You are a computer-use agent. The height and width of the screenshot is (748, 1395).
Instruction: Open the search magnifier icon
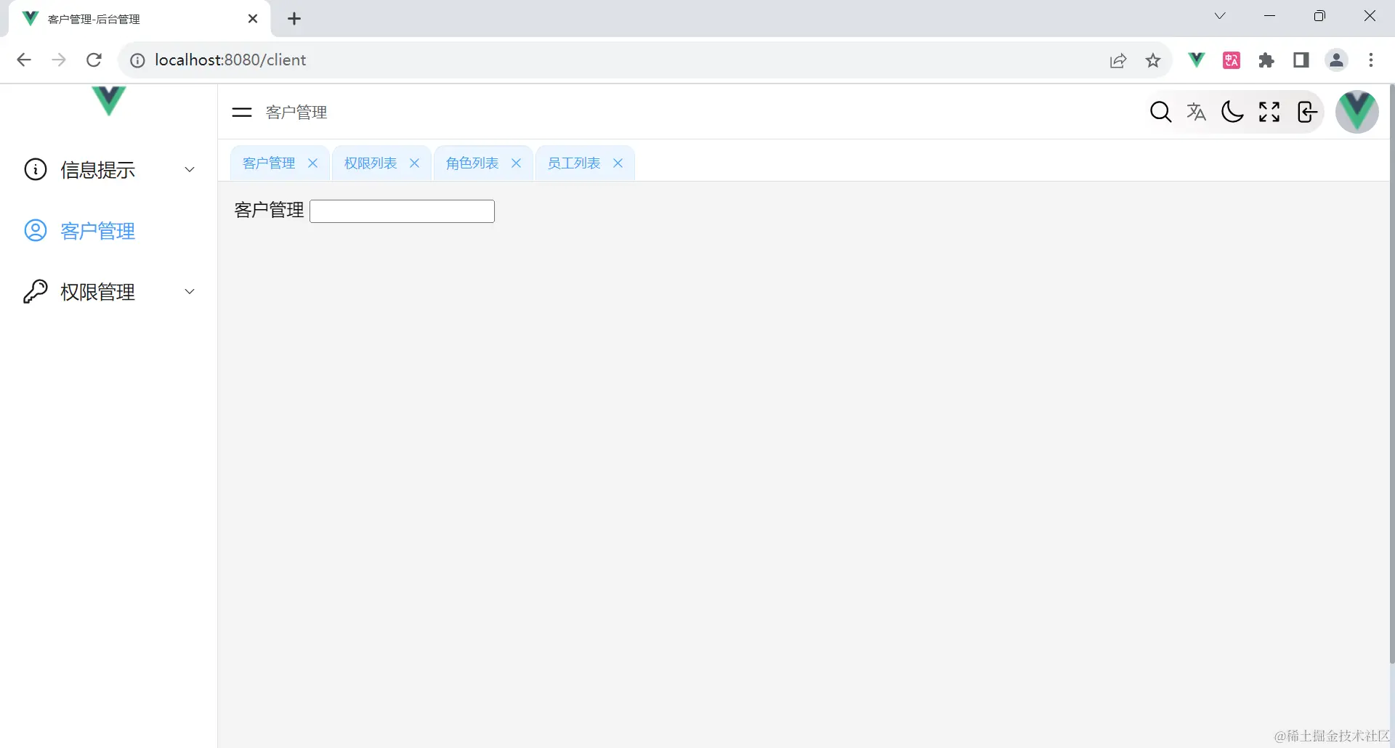(x=1160, y=112)
